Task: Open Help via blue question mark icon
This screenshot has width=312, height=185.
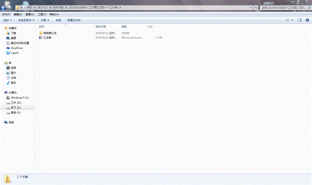Action: 307,20
